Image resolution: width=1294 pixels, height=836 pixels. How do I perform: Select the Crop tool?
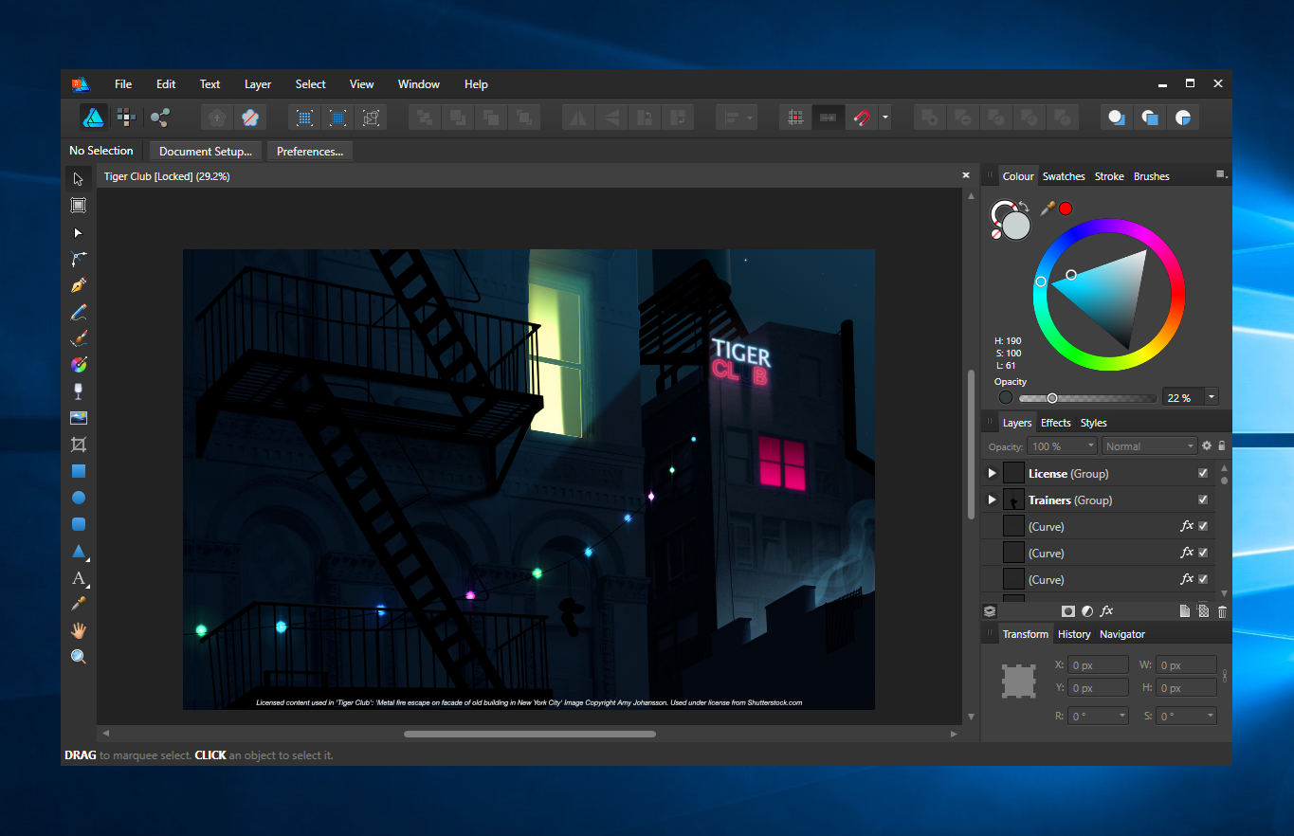pyautogui.click(x=79, y=445)
